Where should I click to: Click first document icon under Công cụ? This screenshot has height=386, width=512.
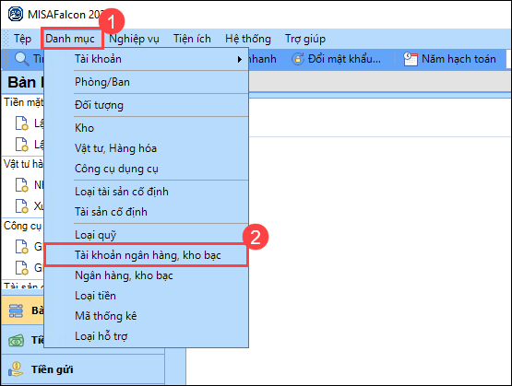(x=21, y=247)
